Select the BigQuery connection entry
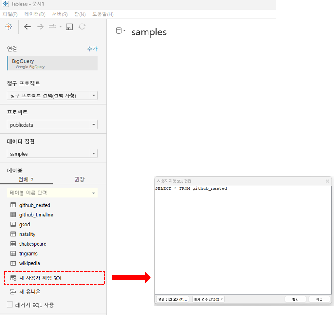Screen dimensions: 336x315 pyautogui.click(x=52, y=63)
